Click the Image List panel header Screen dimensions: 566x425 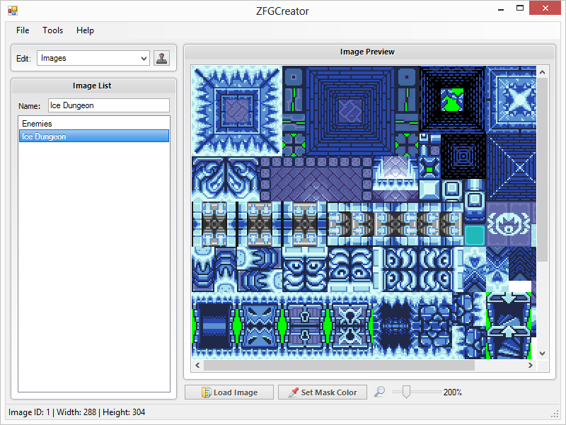[94, 86]
